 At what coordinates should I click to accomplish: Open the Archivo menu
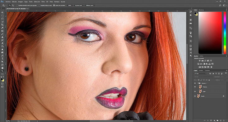point(8,2)
